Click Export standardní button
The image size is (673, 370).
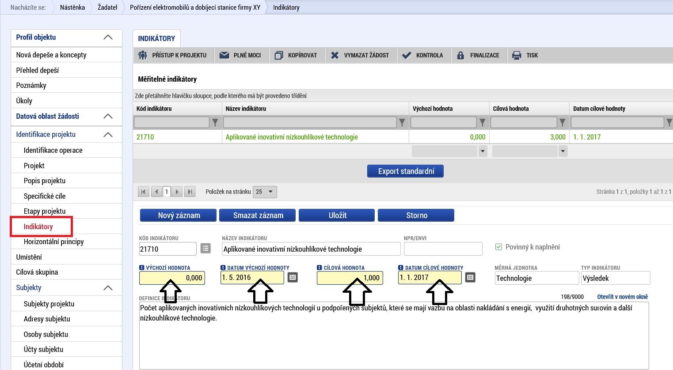coord(405,171)
